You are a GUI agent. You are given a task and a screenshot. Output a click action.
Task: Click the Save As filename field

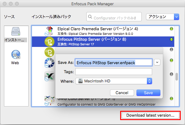[x=114, y=62]
